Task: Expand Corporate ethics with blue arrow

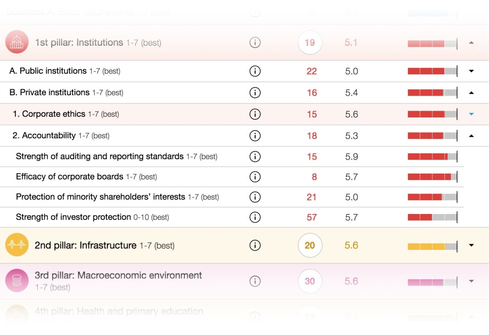Action: (471, 114)
